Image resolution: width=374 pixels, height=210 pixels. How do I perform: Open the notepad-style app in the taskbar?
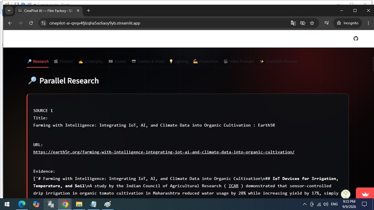point(93,204)
